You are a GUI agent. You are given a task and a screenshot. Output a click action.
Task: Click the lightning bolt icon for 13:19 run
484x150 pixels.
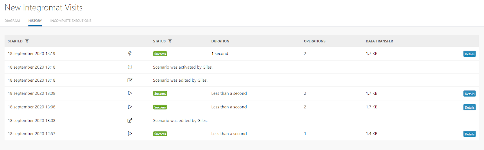click(130, 54)
